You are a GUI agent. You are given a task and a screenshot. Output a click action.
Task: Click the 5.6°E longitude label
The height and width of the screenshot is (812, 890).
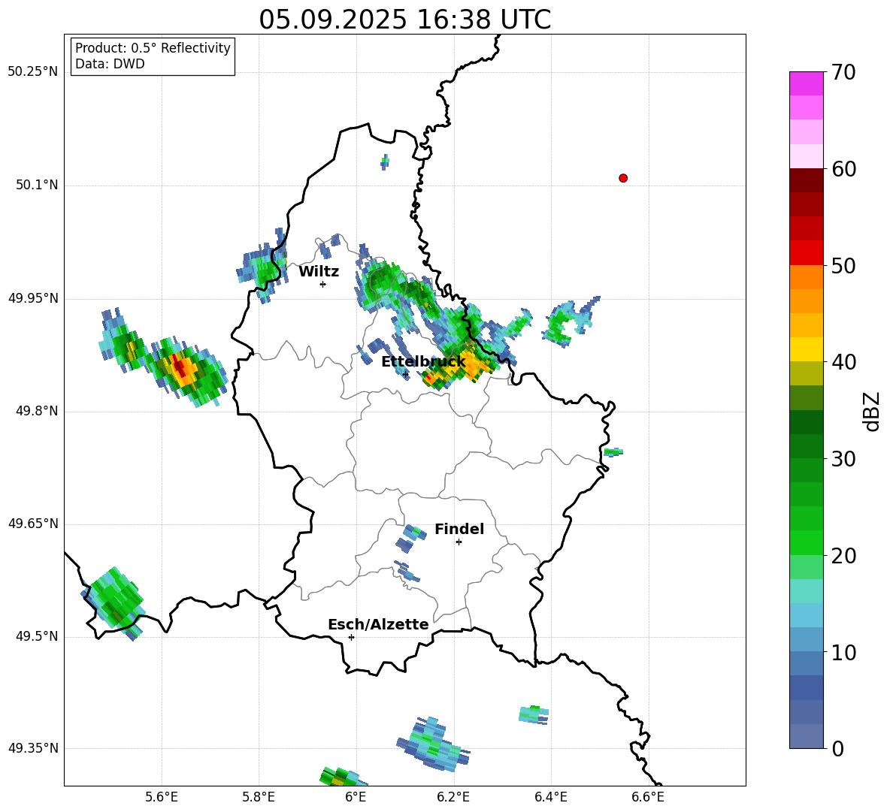(x=162, y=797)
